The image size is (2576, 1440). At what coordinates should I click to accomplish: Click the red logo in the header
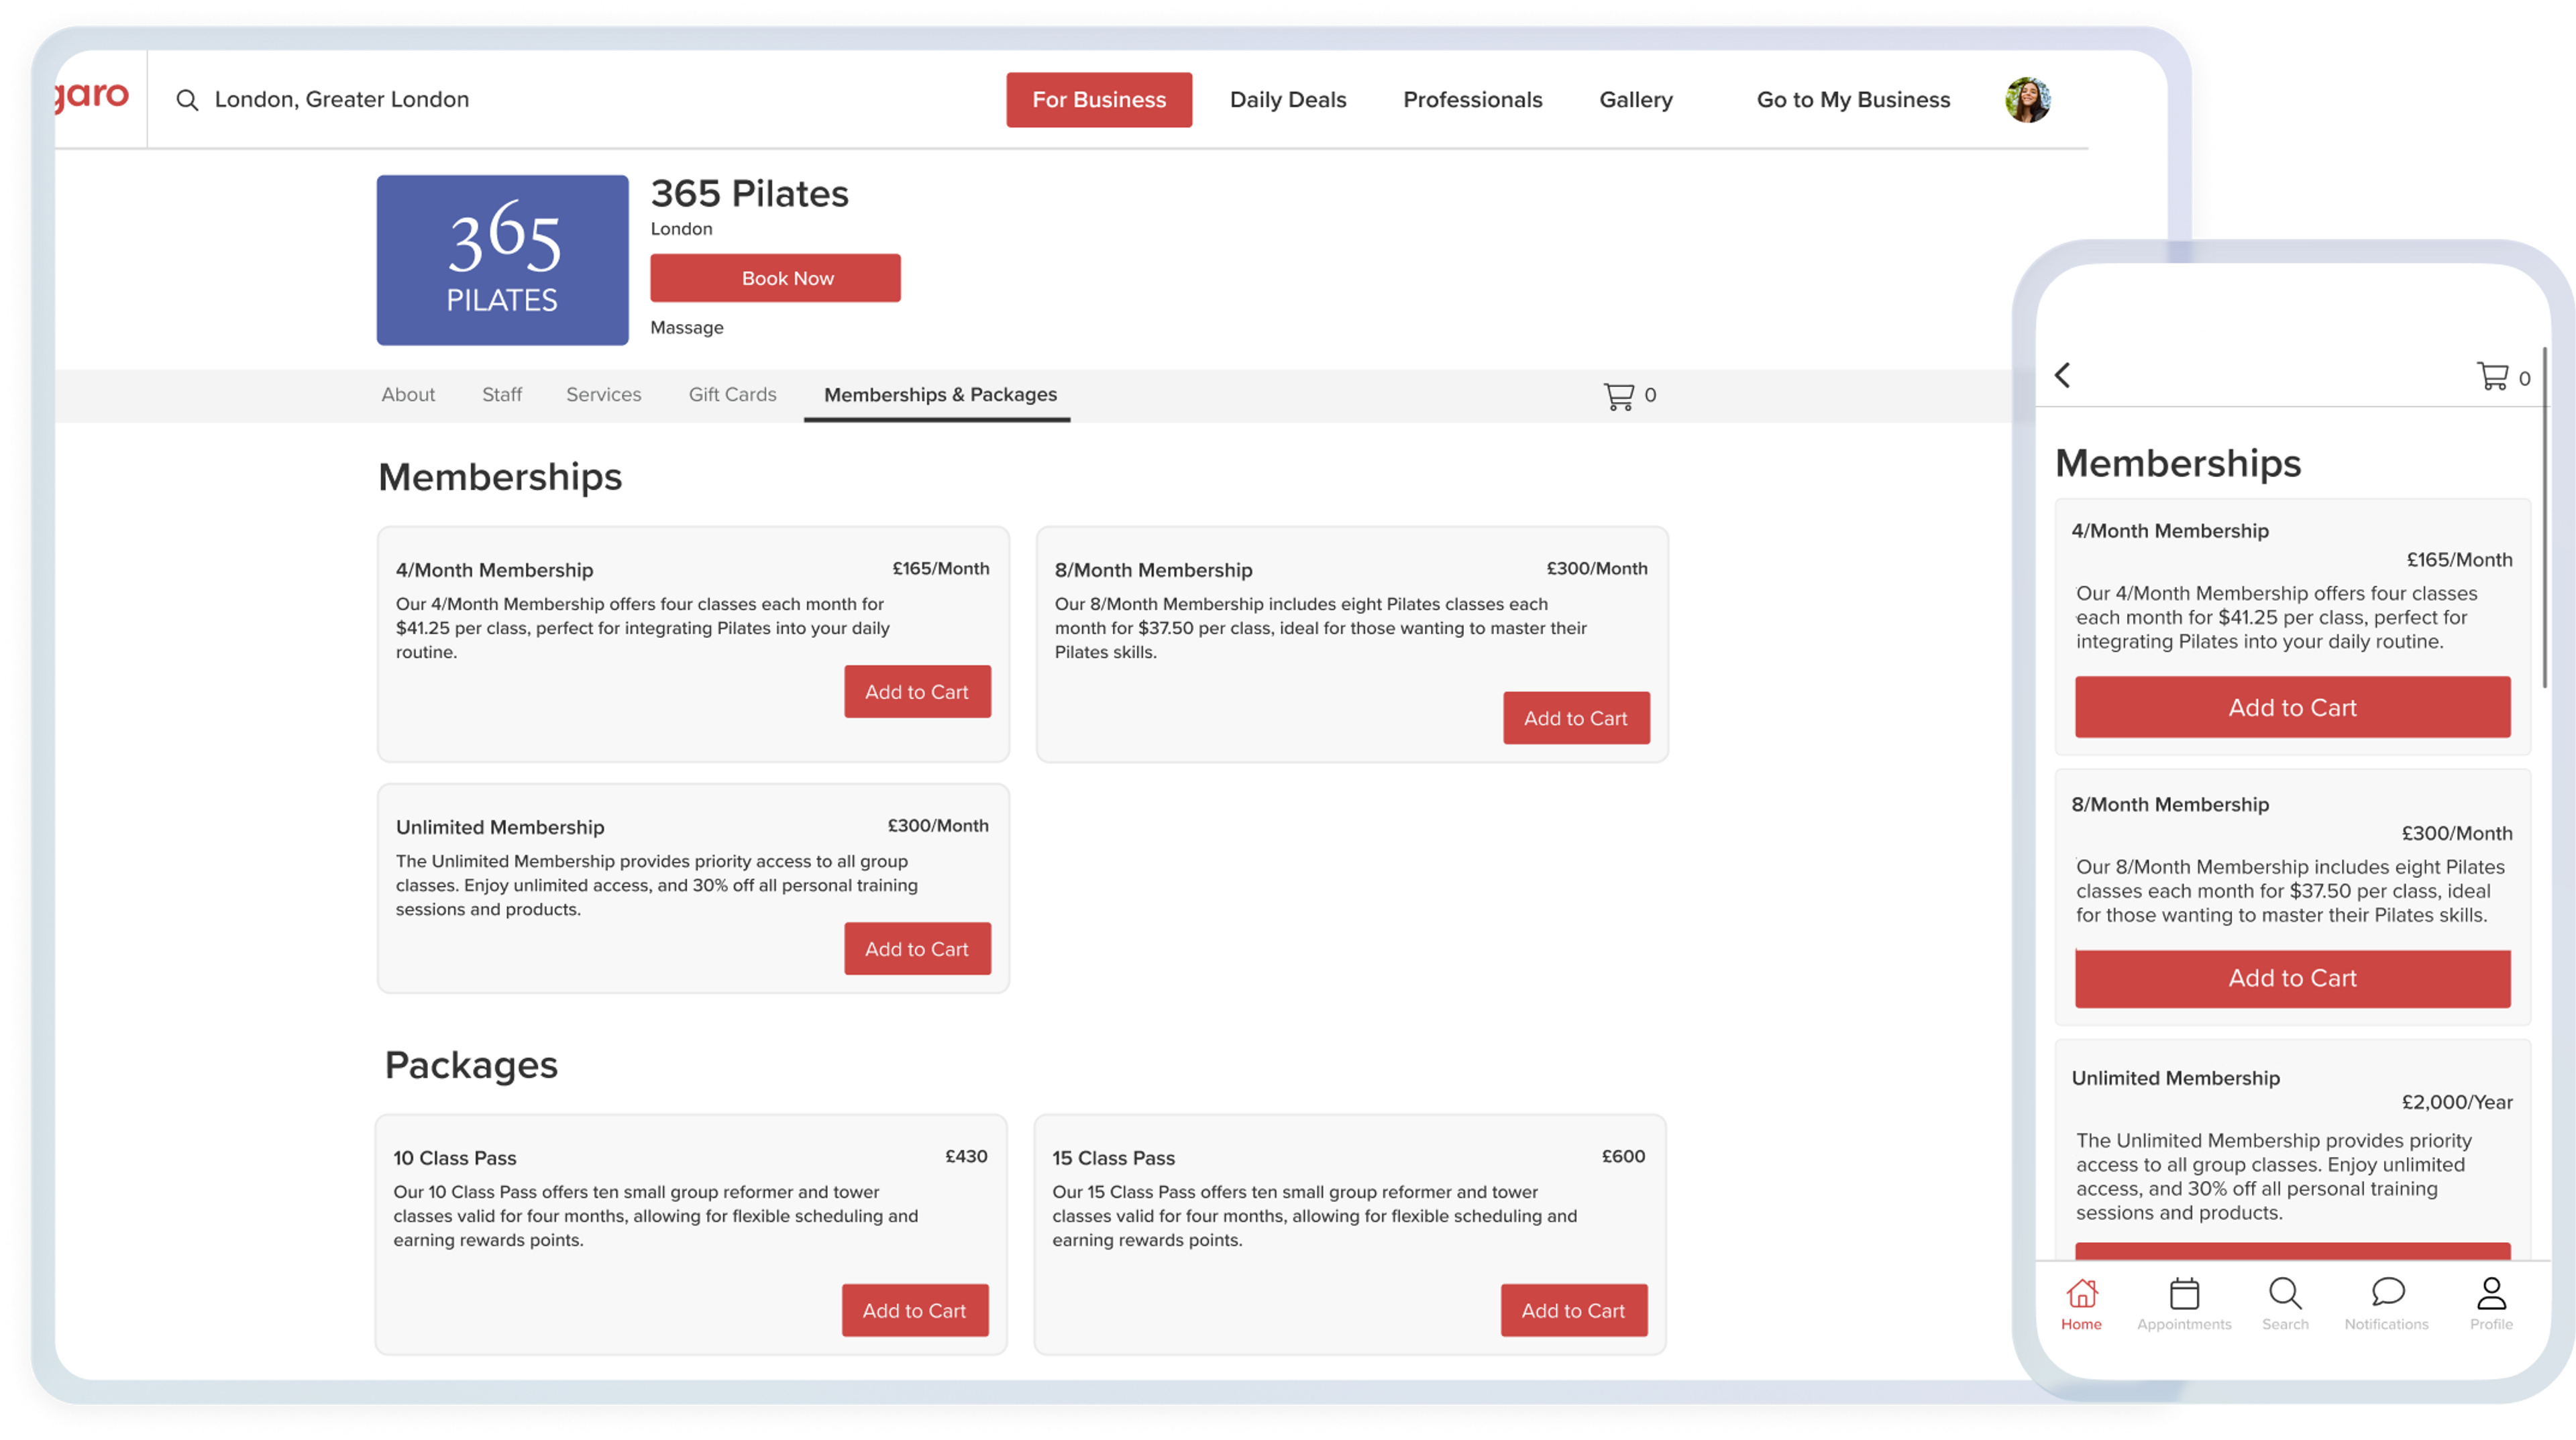click(91, 96)
